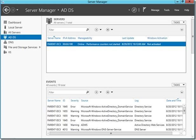The height and width of the screenshot is (140, 196).
Task: Refresh Server Manager with the refresh icon
Action: 134,10
